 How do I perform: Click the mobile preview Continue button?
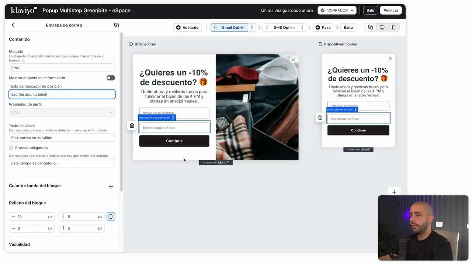[358, 130]
